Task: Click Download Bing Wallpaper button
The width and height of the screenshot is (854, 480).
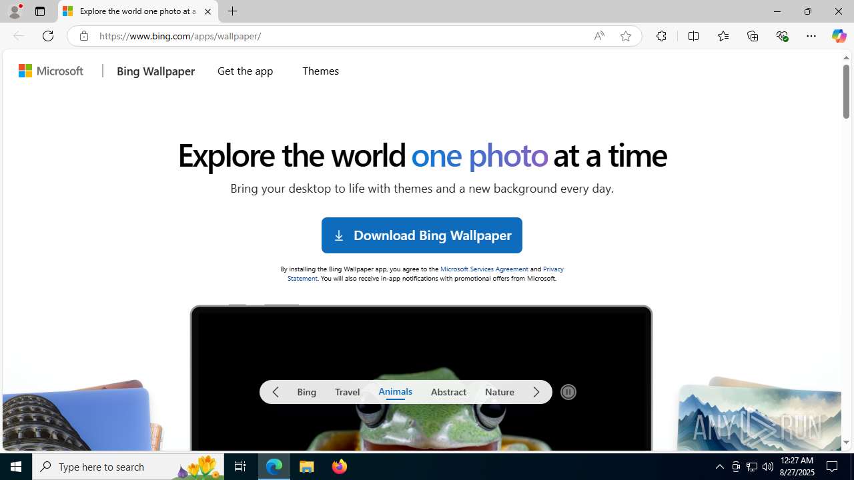Action: pyautogui.click(x=422, y=235)
